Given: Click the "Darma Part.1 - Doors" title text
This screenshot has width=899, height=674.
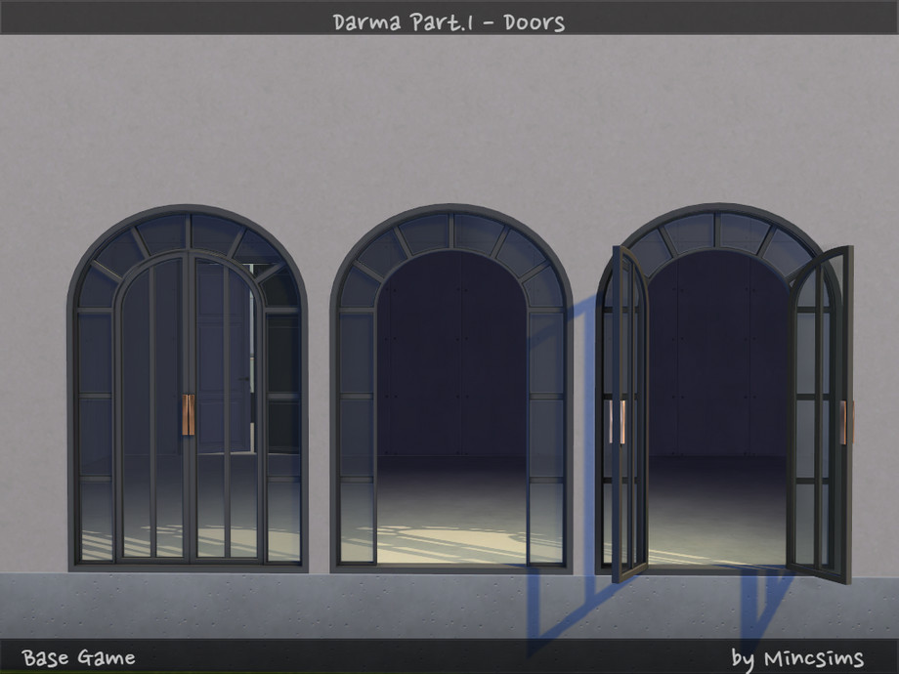Looking at the screenshot, I should pos(449,21).
